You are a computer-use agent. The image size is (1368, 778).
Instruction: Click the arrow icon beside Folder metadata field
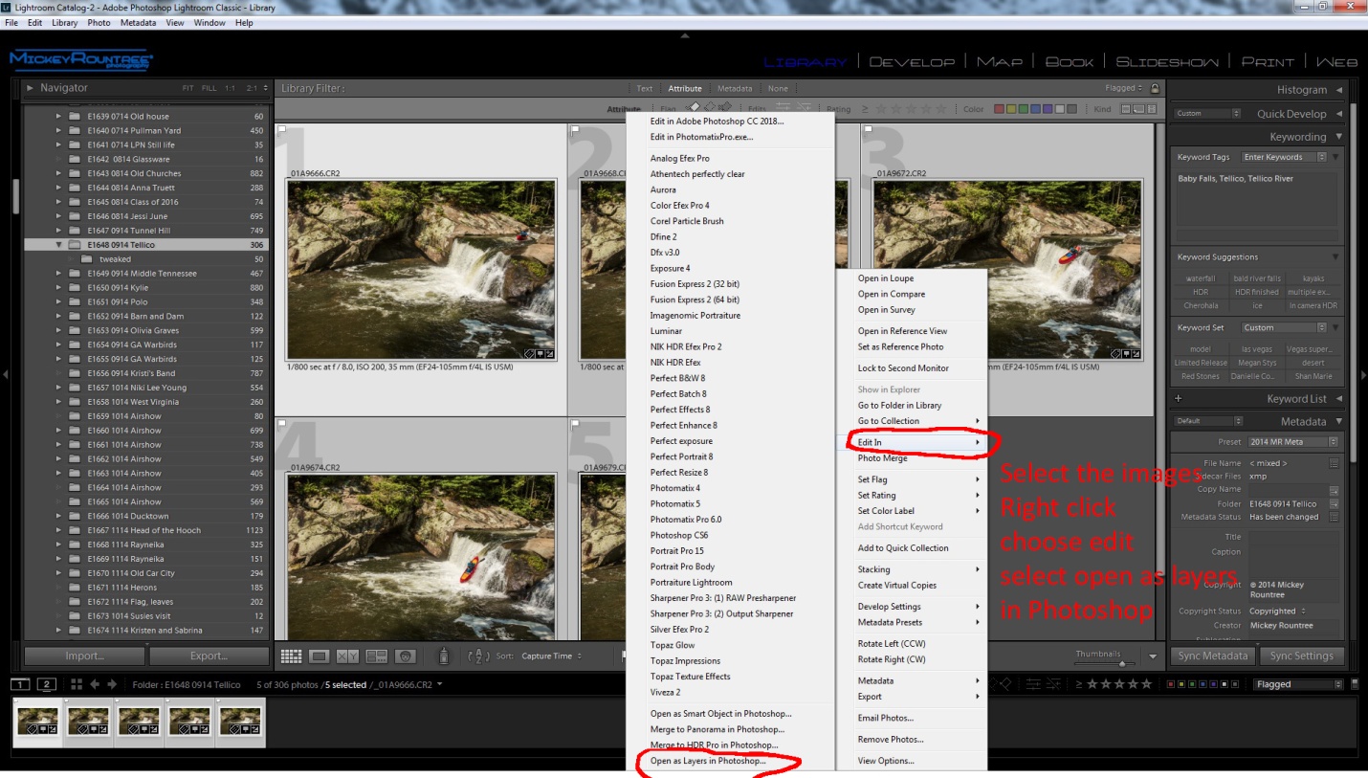pos(1334,503)
